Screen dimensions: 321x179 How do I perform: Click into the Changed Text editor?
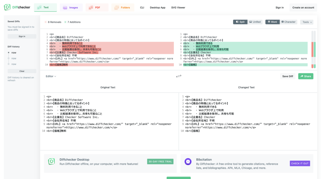248,121
